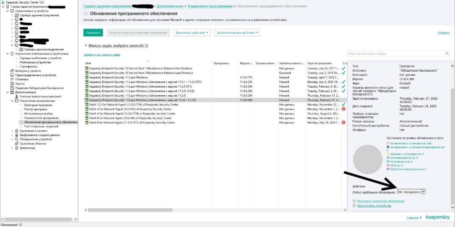Open the Статус одобрения обновления combo box

[411, 192]
